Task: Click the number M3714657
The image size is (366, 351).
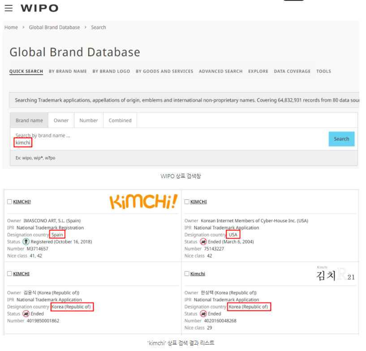Action: pos(37,249)
